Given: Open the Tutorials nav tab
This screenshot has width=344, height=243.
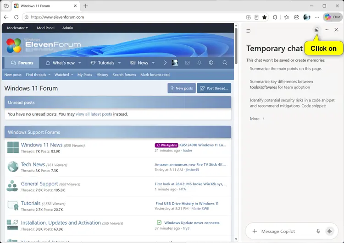Looking at the screenshot, I should pos(102,63).
